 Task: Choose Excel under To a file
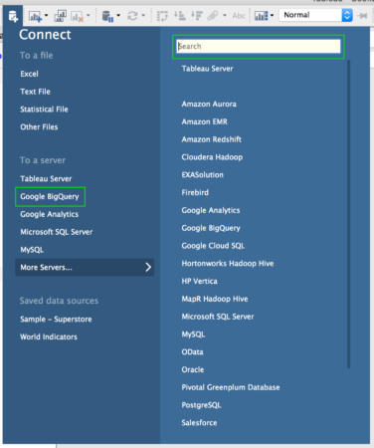pyautogui.click(x=29, y=74)
